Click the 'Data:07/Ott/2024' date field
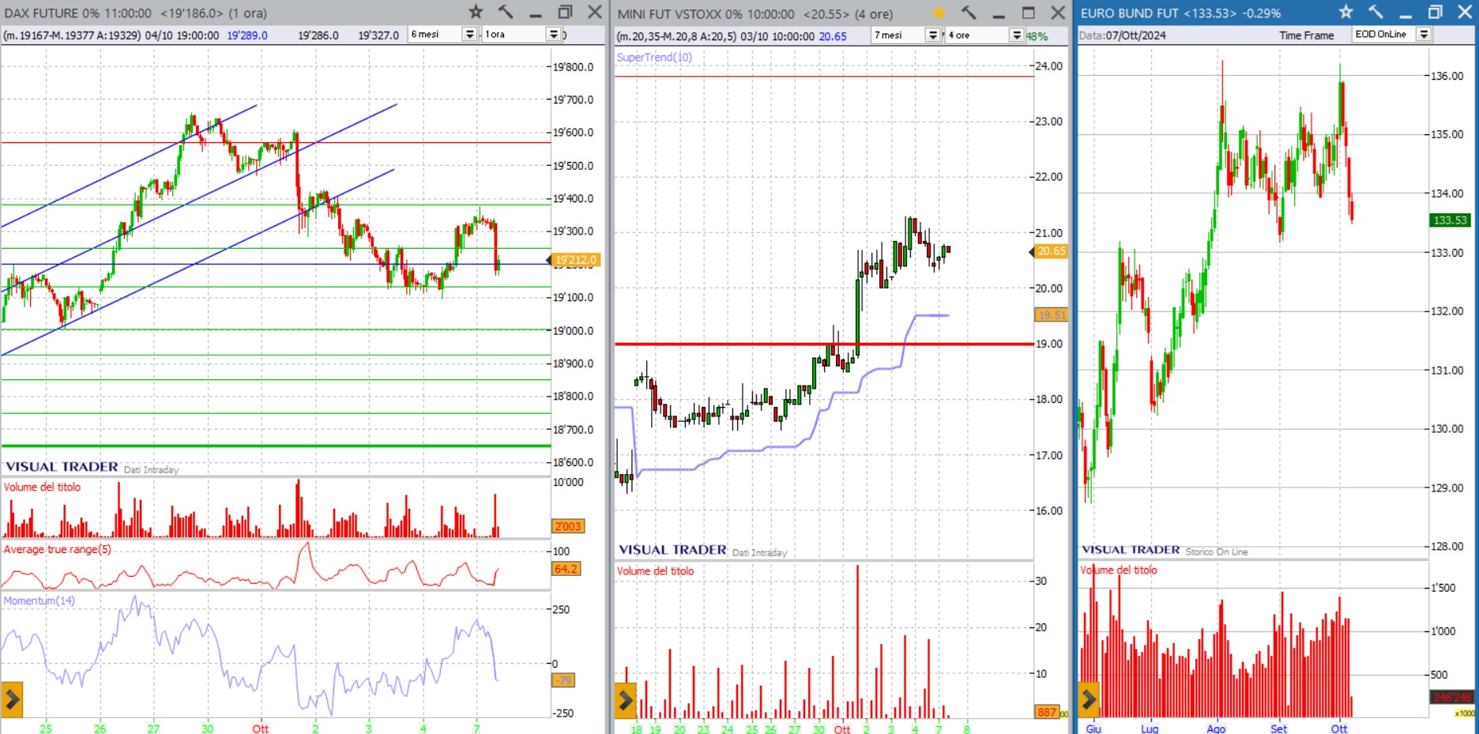 (1122, 36)
